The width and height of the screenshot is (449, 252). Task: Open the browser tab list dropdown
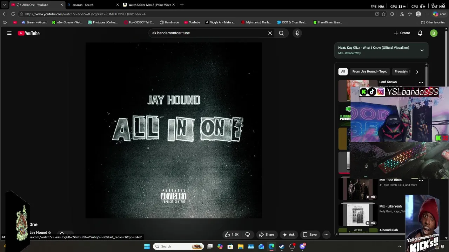[x=4, y=5]
